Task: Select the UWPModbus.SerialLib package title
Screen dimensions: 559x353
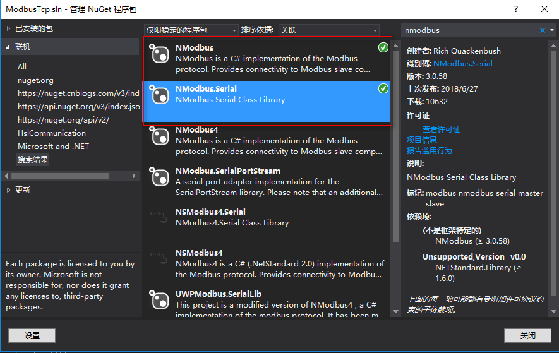Action: point(219,294)
